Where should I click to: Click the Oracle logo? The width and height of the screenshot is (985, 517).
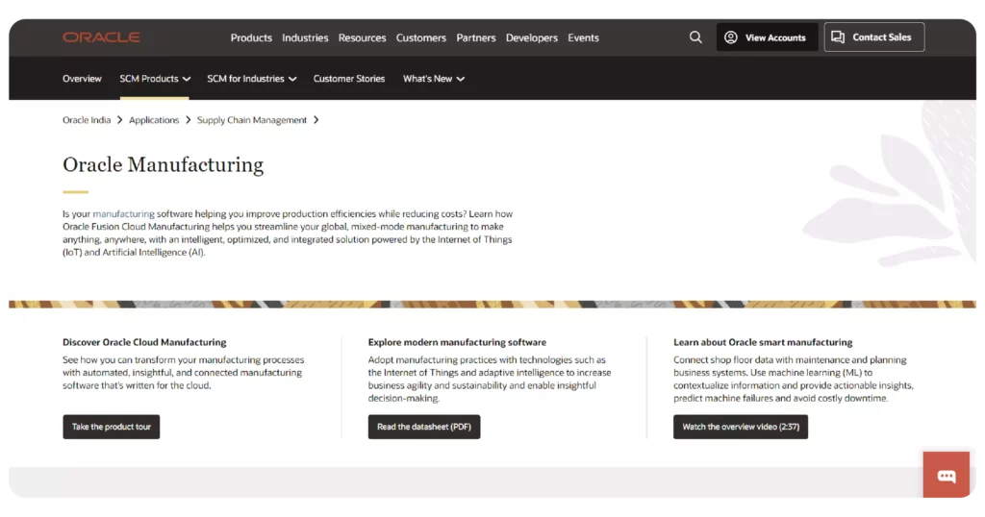101,37
